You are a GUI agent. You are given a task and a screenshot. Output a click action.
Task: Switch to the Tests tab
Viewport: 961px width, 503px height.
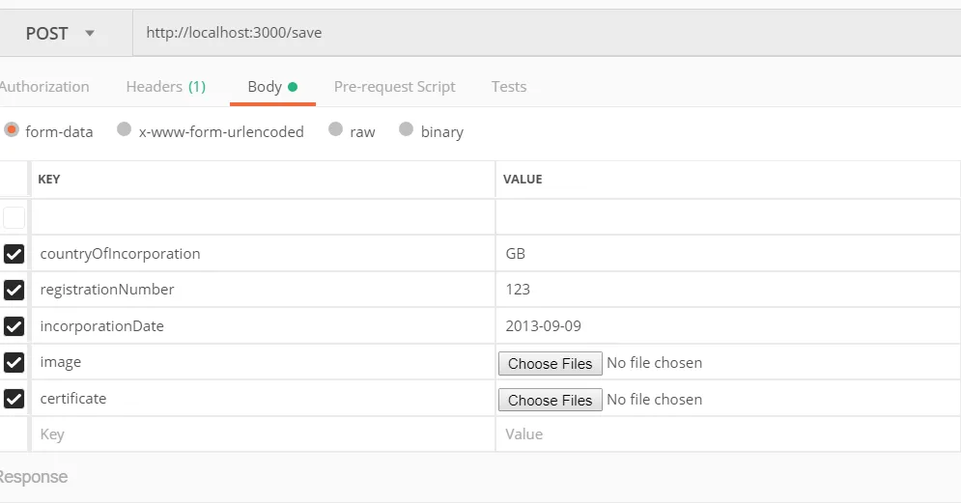508,87
